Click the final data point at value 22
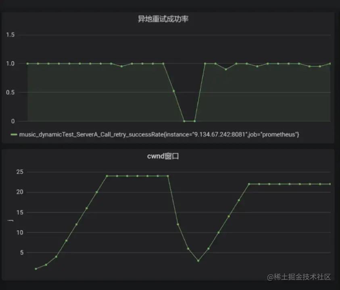The height and width of the screenshot is (290, 340). click(331, 184)
